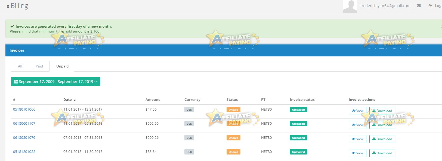The image size is (442, 161).
Task: Click the Currency column header
Action: 192,100
